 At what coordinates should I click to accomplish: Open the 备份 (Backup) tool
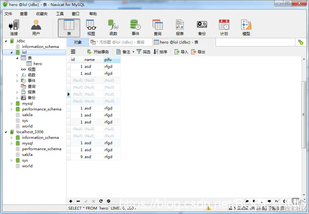click(202, 28)
